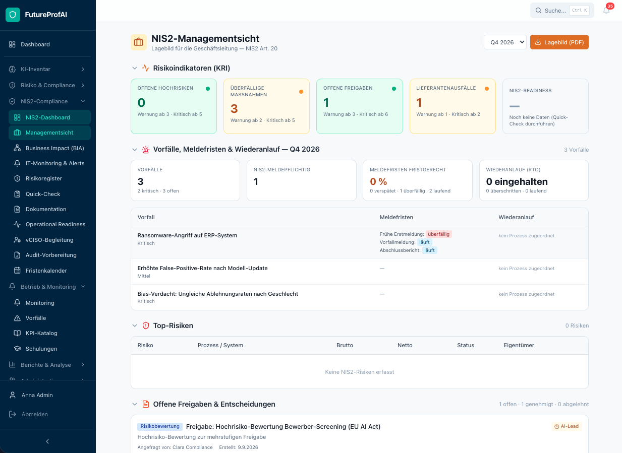Open the Fristenkalender menu item
Screen dimensions: 622x453
pos(49,271)
